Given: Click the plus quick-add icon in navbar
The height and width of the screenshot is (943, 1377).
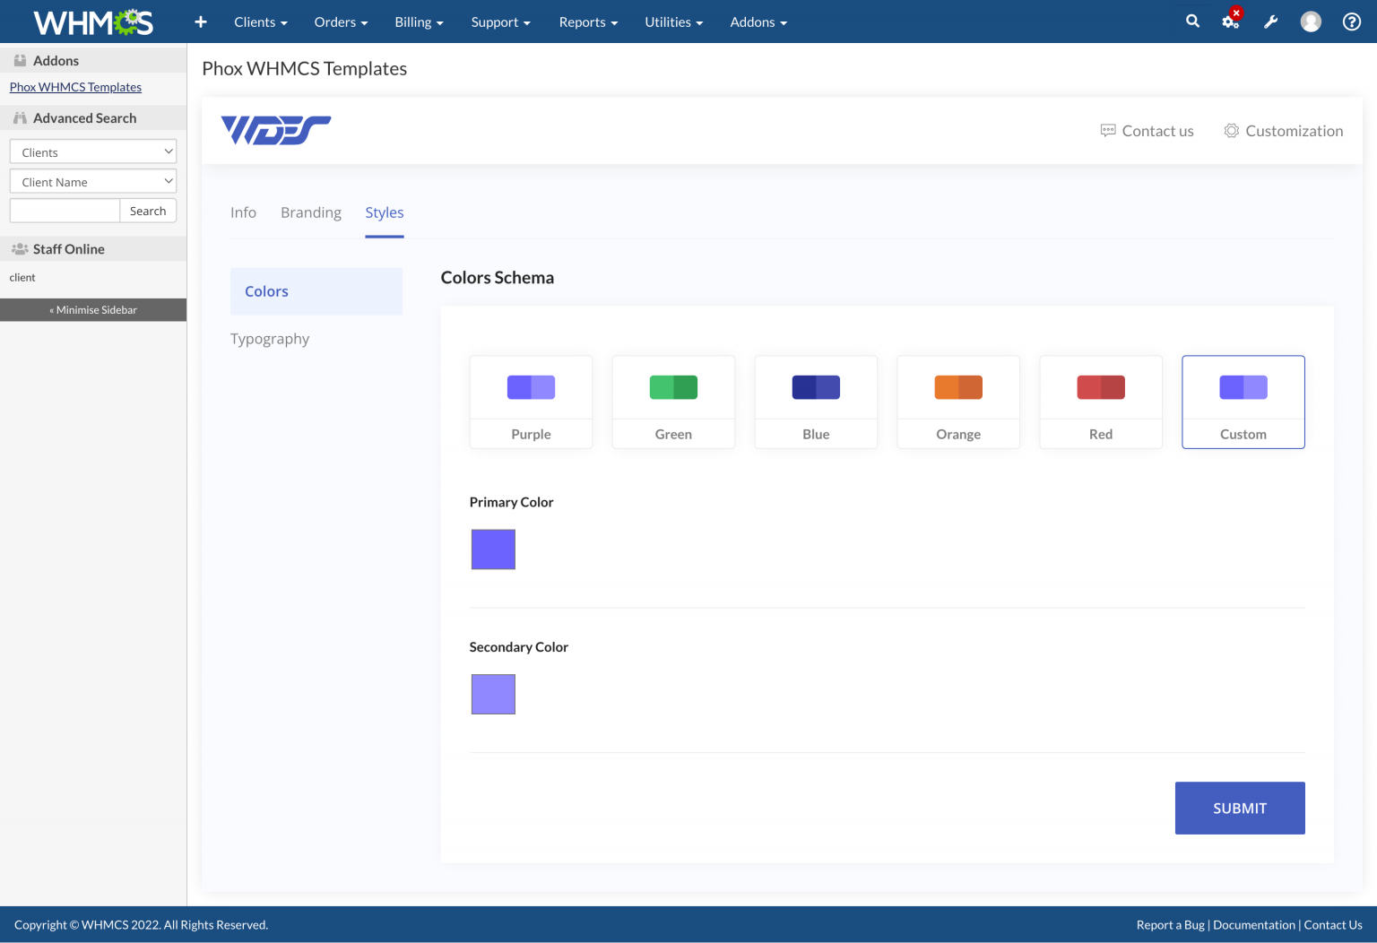Looking at the screenshot, I should (x=201, y=22).
